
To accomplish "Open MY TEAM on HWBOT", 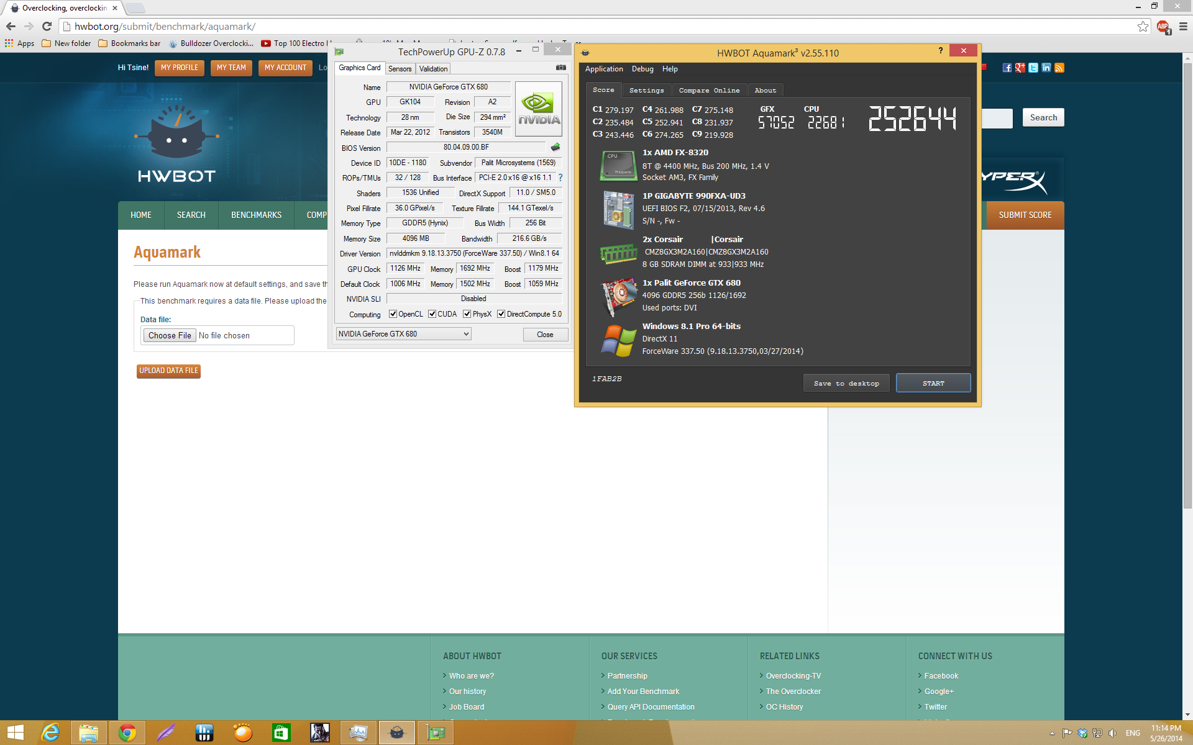I will [x=231, y=68].
